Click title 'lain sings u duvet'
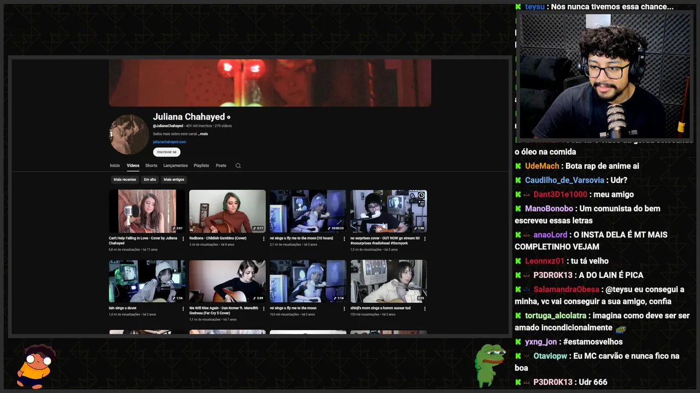The image size is (700, 393). point(122,308)
